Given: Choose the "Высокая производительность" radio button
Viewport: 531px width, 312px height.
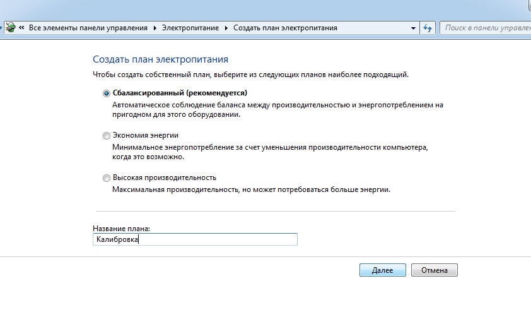Looking at the screenshot, I should click(x=106, y=177).
